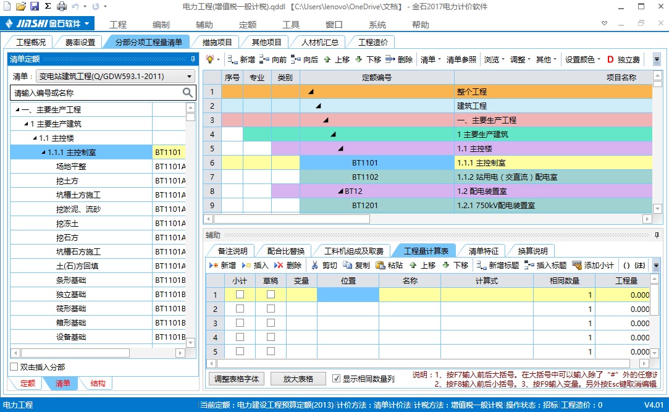
Task: Click 下移 in the upper list toolbar
Action: point(368,59)
